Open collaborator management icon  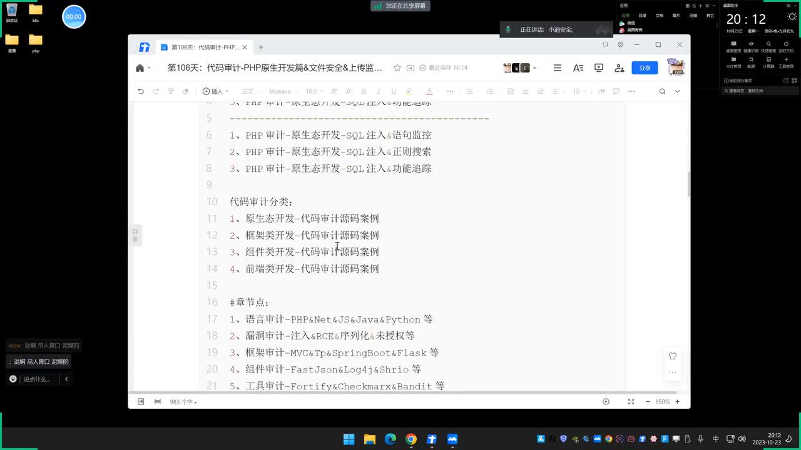pos(620,67)
